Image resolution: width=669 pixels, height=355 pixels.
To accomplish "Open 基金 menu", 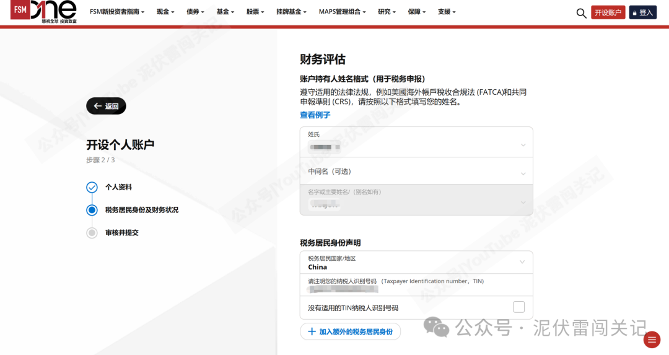I will coord(225,12).
